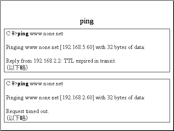Click 'Request timed out.' message

click(27, 111)
